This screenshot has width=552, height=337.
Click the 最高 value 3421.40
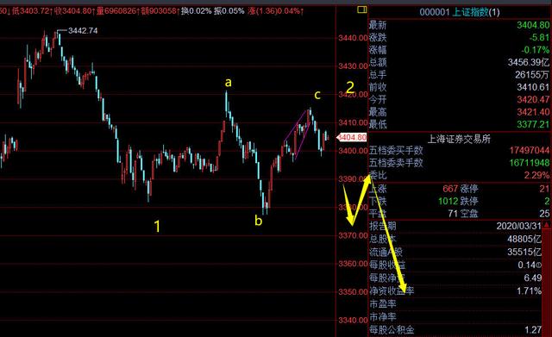click(x=533, y=112)
